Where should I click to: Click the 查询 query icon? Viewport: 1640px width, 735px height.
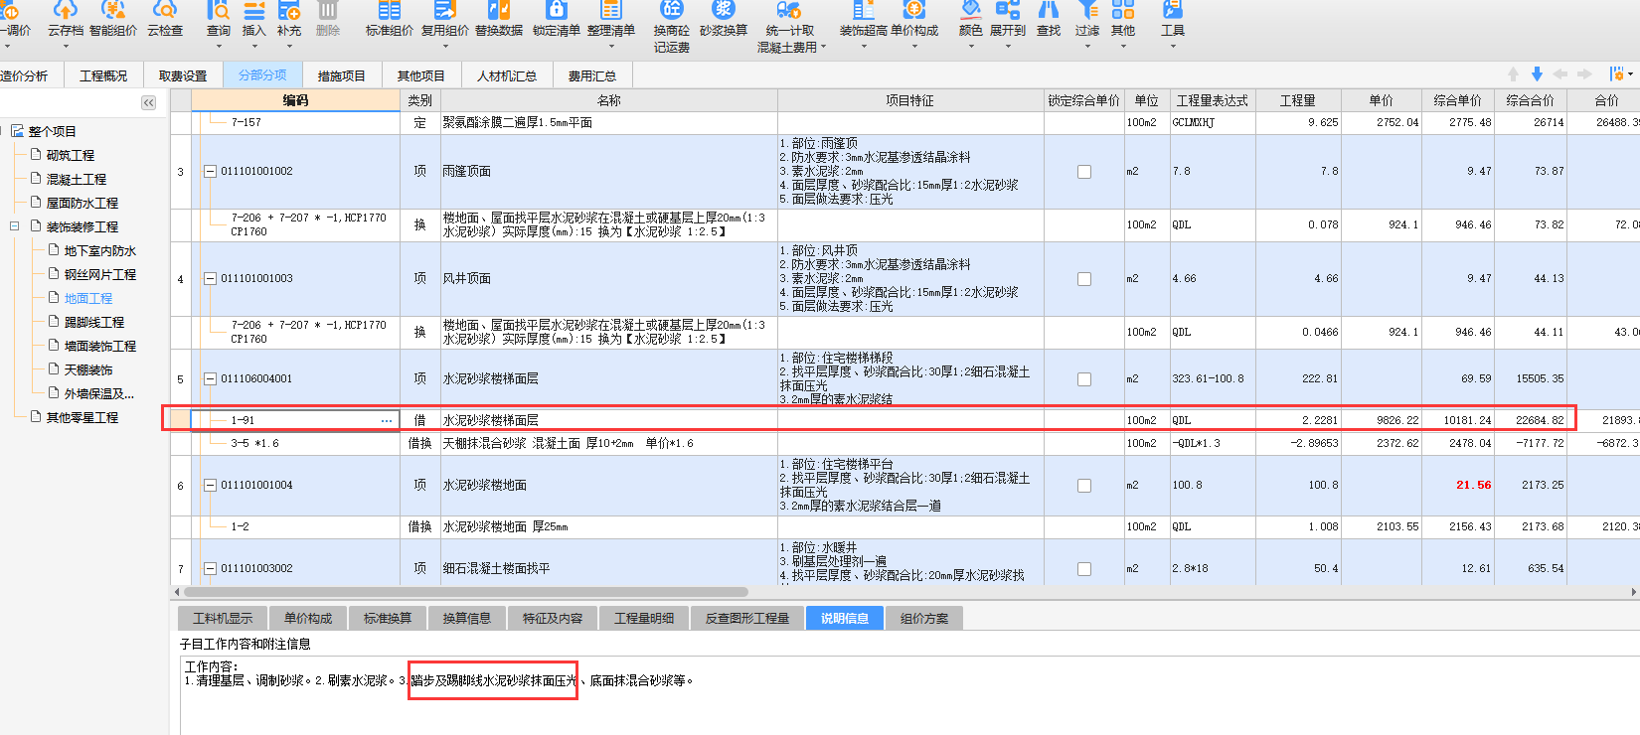pos(219,10)
